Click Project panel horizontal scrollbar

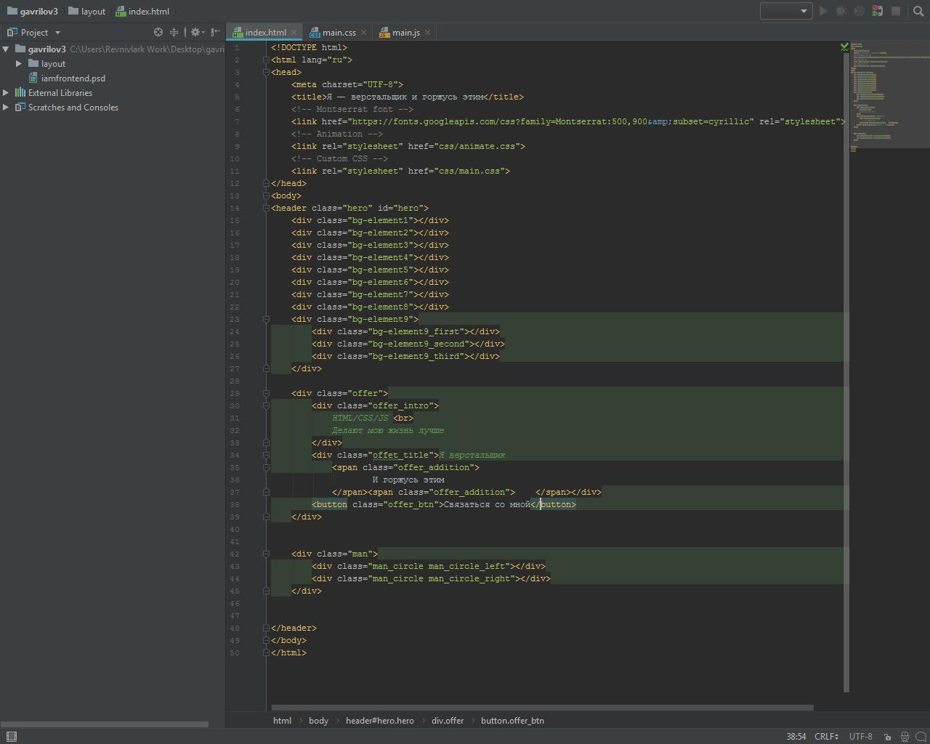point(105,724)
